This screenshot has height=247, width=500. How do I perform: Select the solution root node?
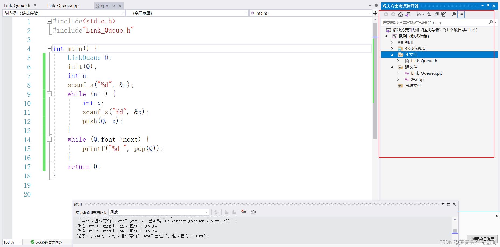pos(432,30)
